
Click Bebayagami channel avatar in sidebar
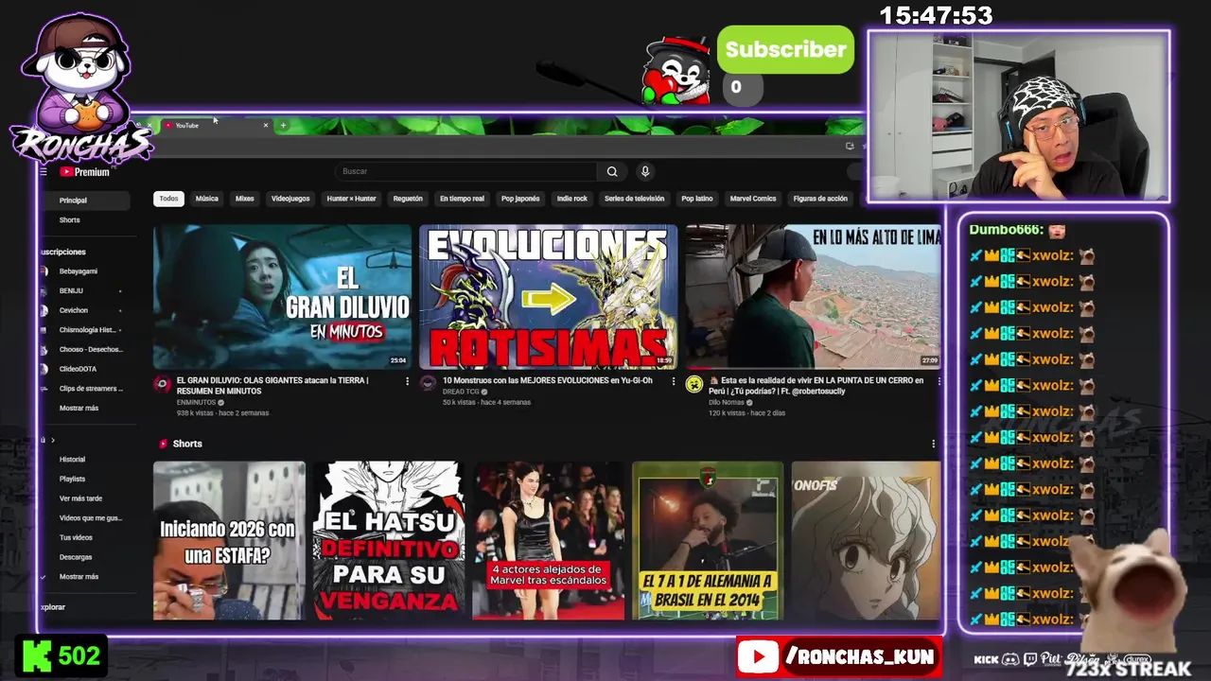(44, 271)
